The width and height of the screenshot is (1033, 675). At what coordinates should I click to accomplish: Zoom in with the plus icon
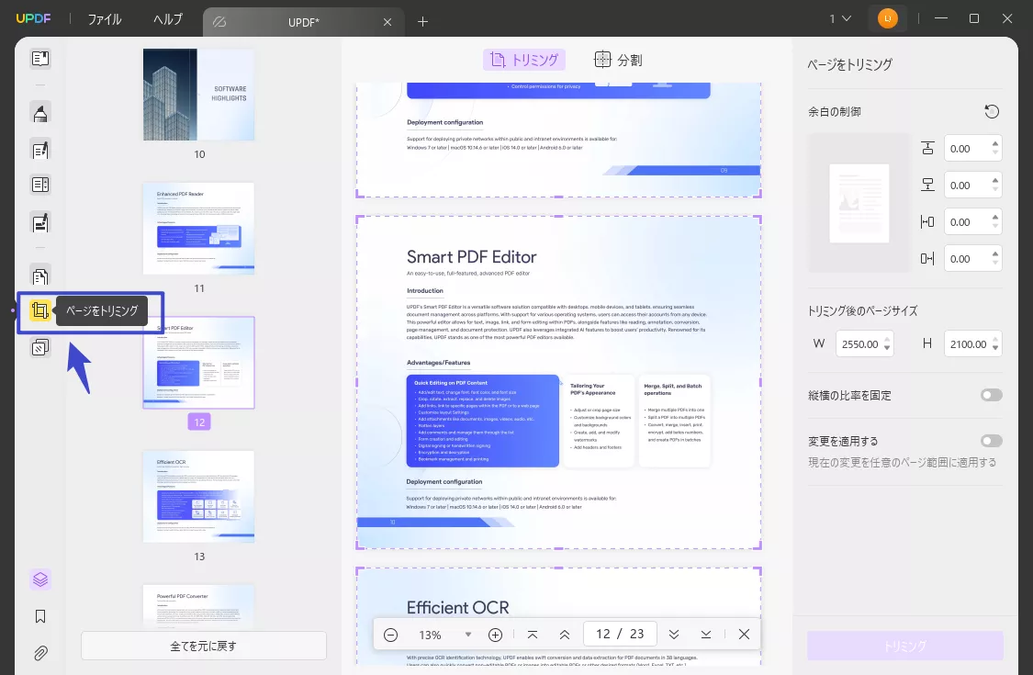496,635
